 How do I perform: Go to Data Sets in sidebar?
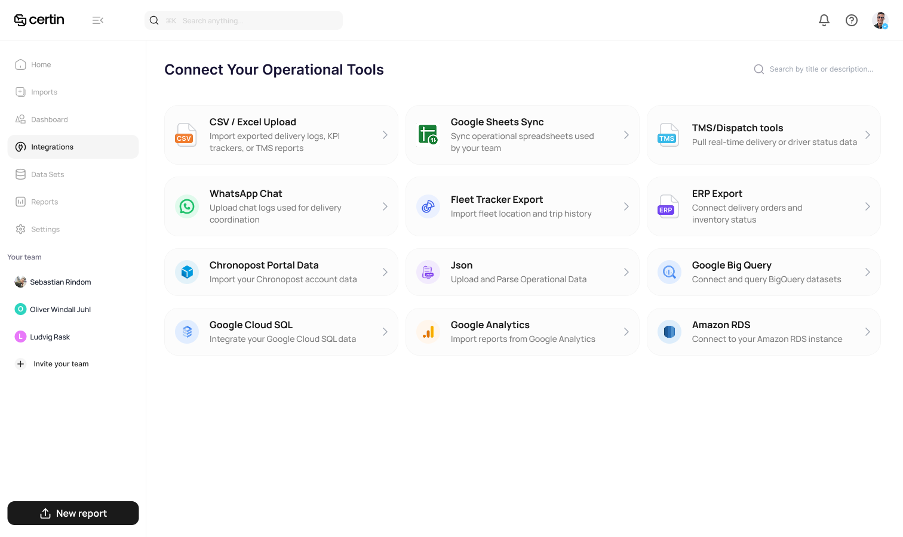[x=47, y=174]
